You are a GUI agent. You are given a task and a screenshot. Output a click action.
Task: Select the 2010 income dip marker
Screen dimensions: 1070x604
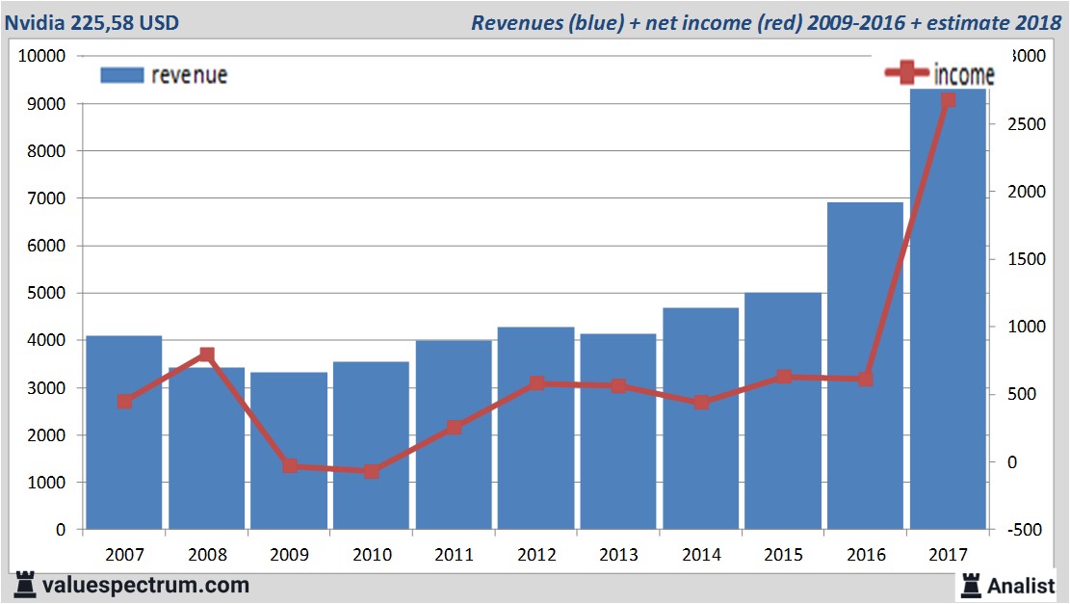372,472
